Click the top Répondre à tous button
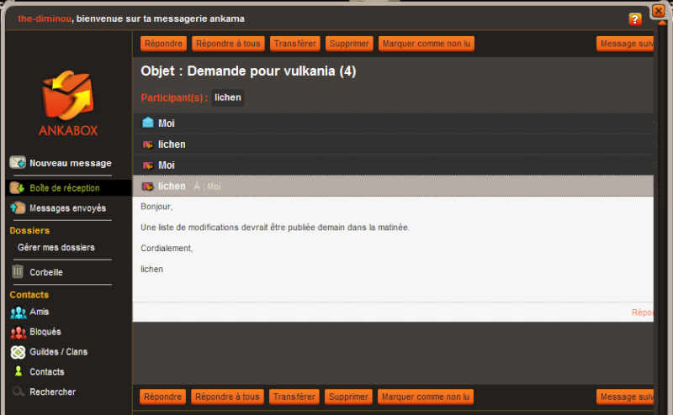673x415 pixels. (228, 44)
